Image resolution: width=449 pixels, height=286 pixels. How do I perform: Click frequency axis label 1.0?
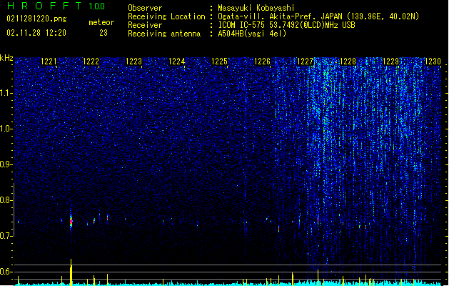pos(6,129)
